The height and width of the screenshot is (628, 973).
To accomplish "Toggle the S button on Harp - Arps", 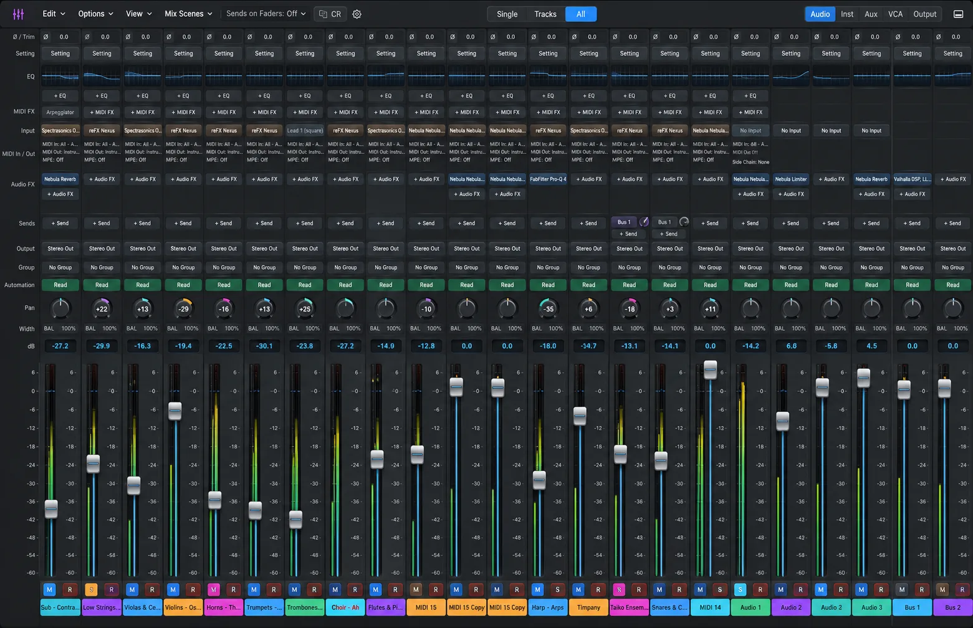I will click(x=557, y=589).
